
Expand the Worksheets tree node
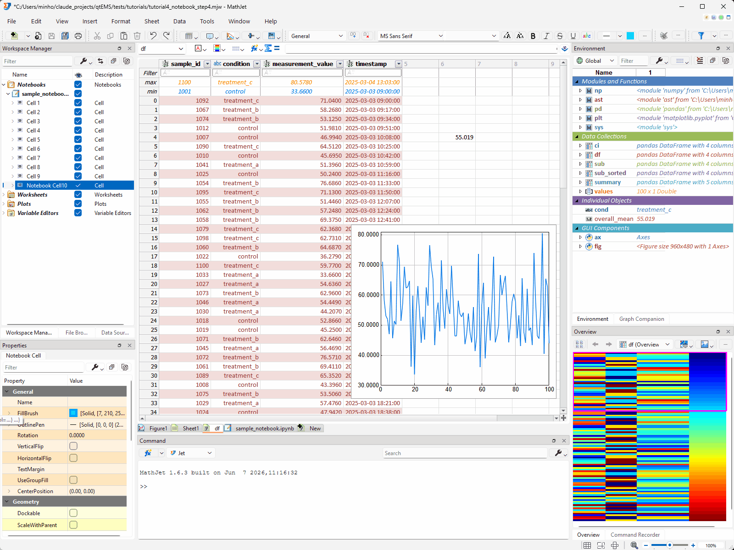point(4,194)
